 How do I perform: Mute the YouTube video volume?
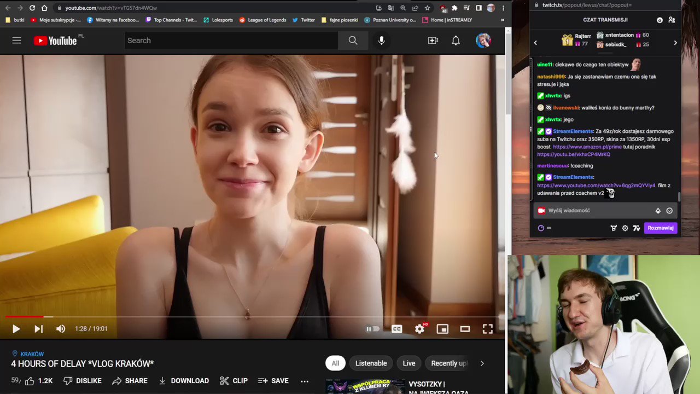click(60, 328)
